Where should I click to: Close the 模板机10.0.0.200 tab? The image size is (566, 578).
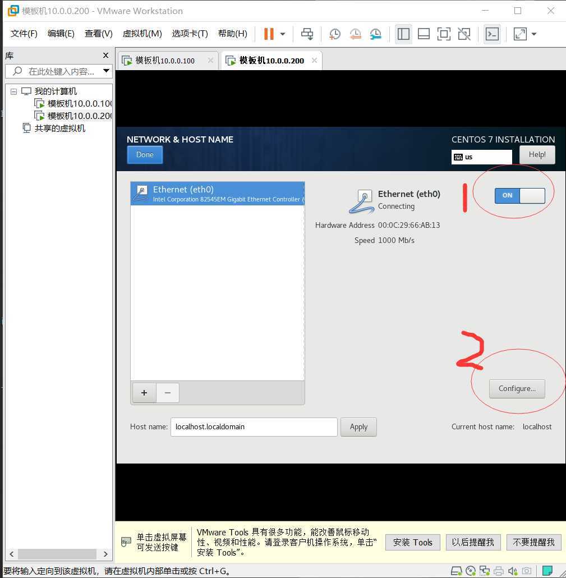tap(314, 60)
